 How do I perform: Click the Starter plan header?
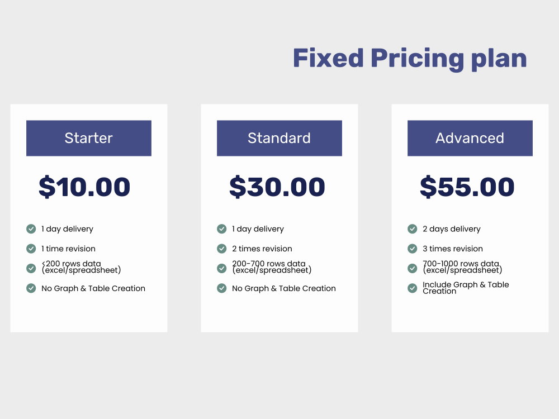point(89,138)
